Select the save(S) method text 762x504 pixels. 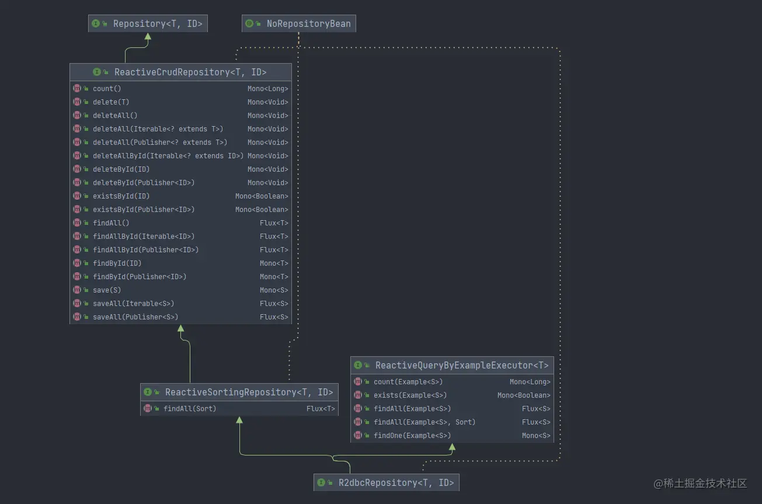click(107, 290)
